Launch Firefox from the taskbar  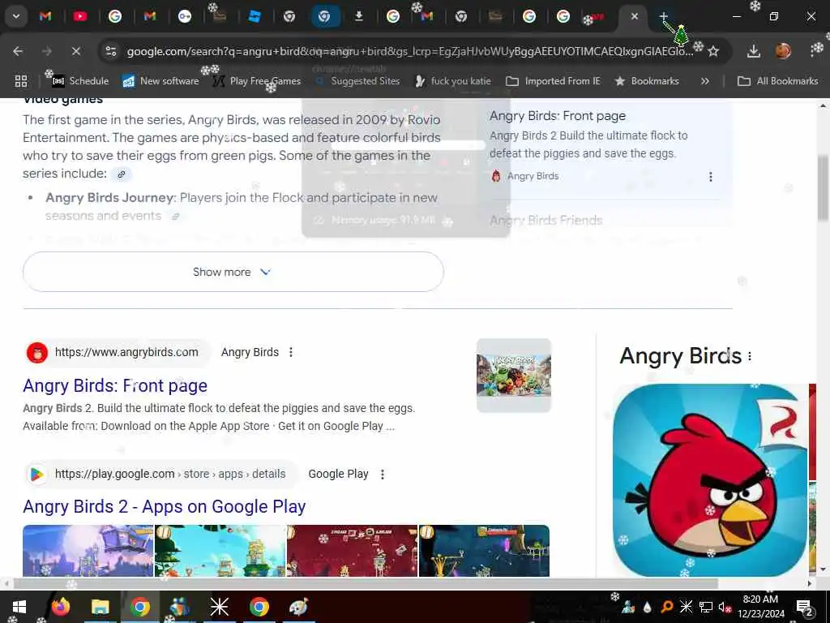(60, 607)
